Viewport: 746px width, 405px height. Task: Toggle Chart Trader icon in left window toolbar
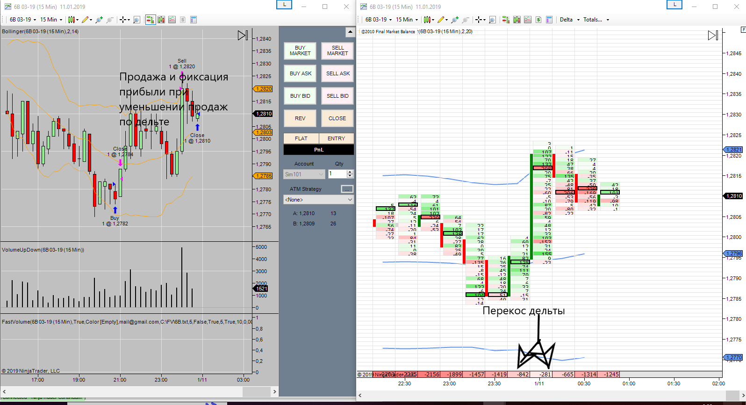click(x=151, y=20)
